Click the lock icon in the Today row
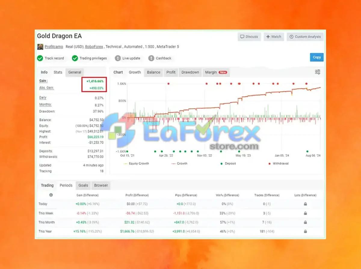Screen dimensions: 361x269 (305, 204)
